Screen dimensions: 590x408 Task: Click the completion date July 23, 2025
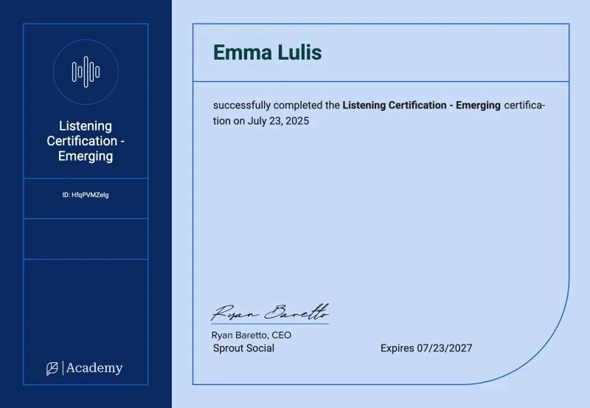[278, 121]
